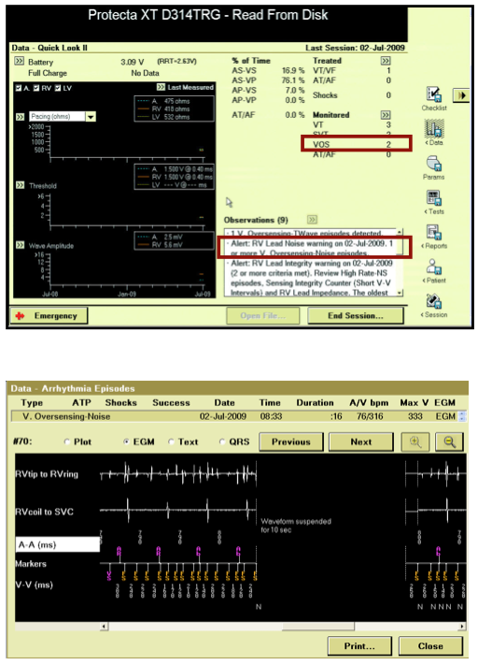Image resolution: width=478 pixels, height=665 pixels.
Task: Click the Emergency button
Action: pyautogui.click(x=49, y=316)
